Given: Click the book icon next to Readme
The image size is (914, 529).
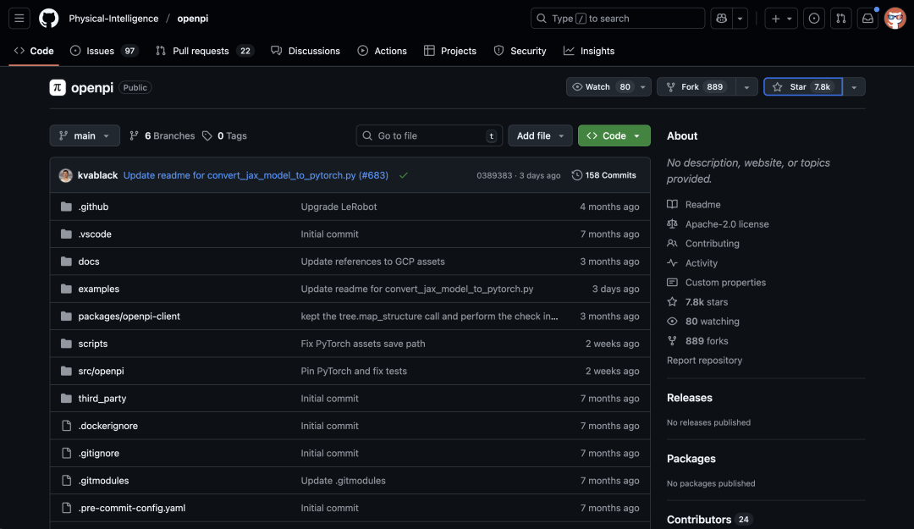Looking at the screenshot, I should 672,205.
